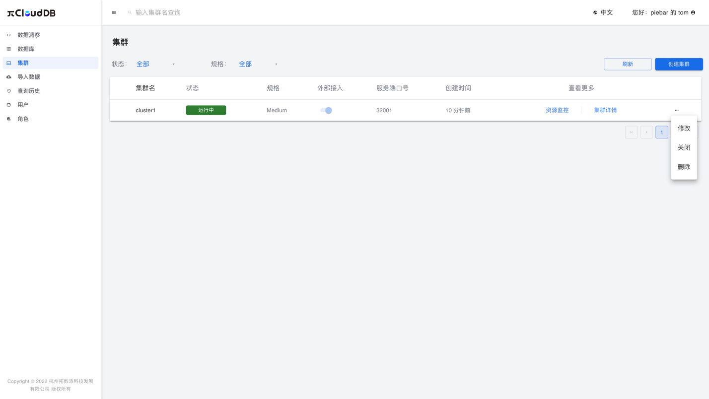Viewport: 709px width, 399px height.
Task: Click the 查询历史 clock icon
Action: click(x=9, y=91)
